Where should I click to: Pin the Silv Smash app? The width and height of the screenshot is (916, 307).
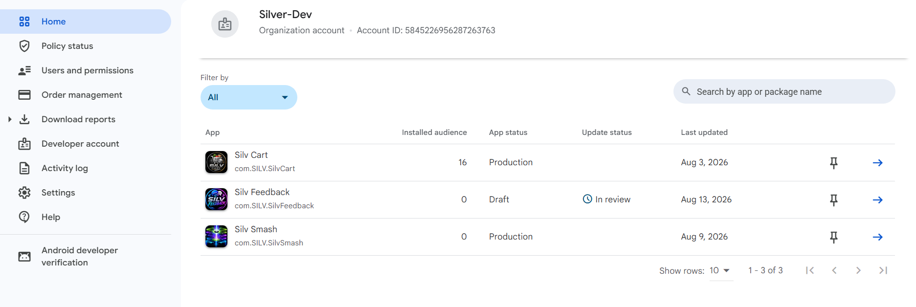click(x=834, y=237)
